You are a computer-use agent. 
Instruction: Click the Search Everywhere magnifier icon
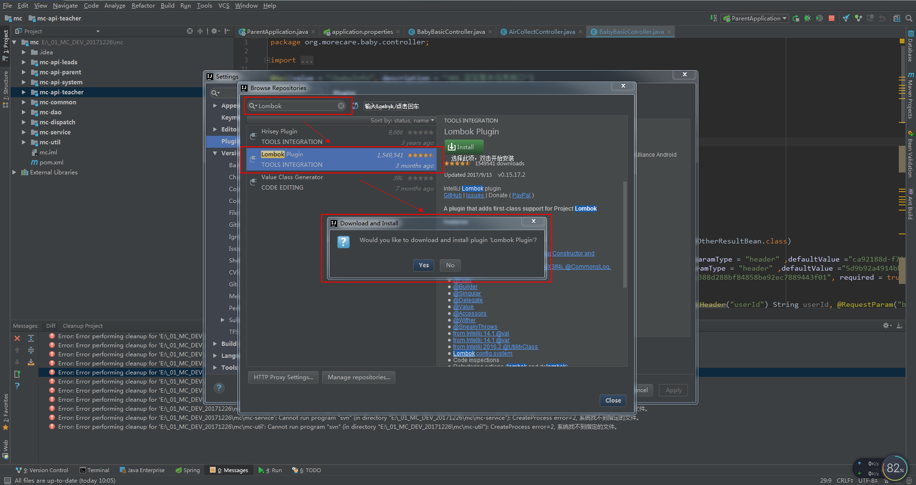[909, 18]
